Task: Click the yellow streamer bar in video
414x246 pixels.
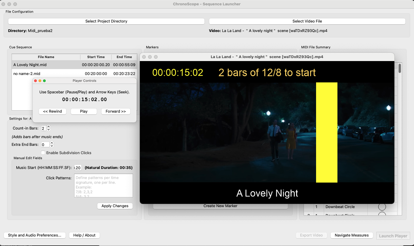Action: click(x=326, y=132)
